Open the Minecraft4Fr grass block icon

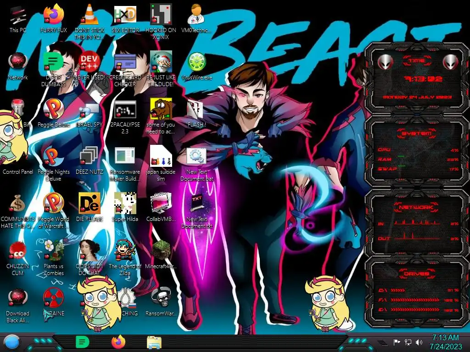coord(161,251)
